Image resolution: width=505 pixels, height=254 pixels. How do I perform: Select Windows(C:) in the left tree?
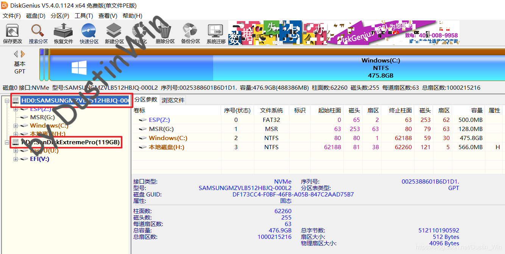tap(49, 126)
